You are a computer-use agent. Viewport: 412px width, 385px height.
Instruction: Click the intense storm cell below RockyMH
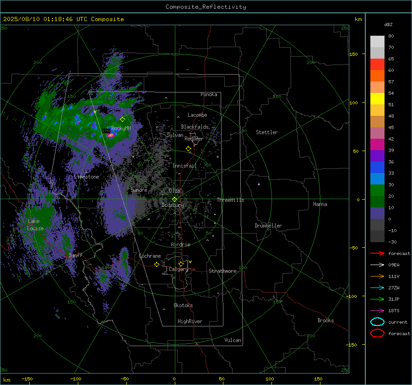[x=111, y=136]
